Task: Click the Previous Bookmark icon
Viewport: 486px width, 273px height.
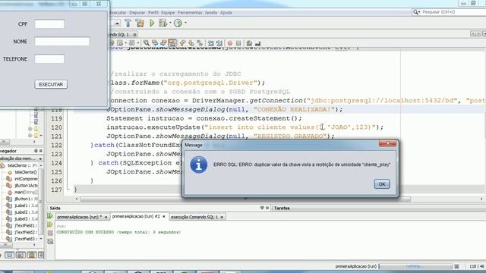Action: 182,43
